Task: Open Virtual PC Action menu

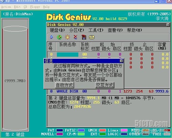Action: tap(6, 7)
